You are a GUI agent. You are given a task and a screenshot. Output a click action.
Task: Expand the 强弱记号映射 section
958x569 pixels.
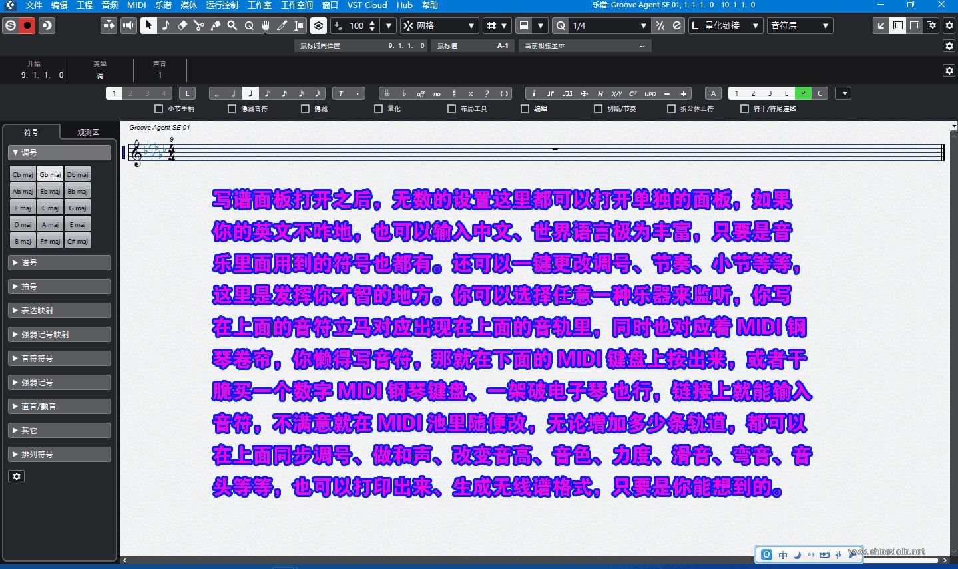pos(60,334)
